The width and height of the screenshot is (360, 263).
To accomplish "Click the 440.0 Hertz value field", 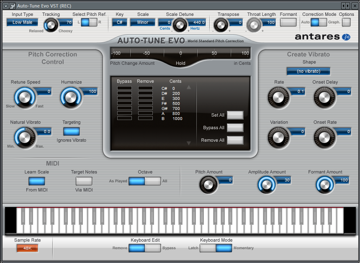I will [197, 23].
